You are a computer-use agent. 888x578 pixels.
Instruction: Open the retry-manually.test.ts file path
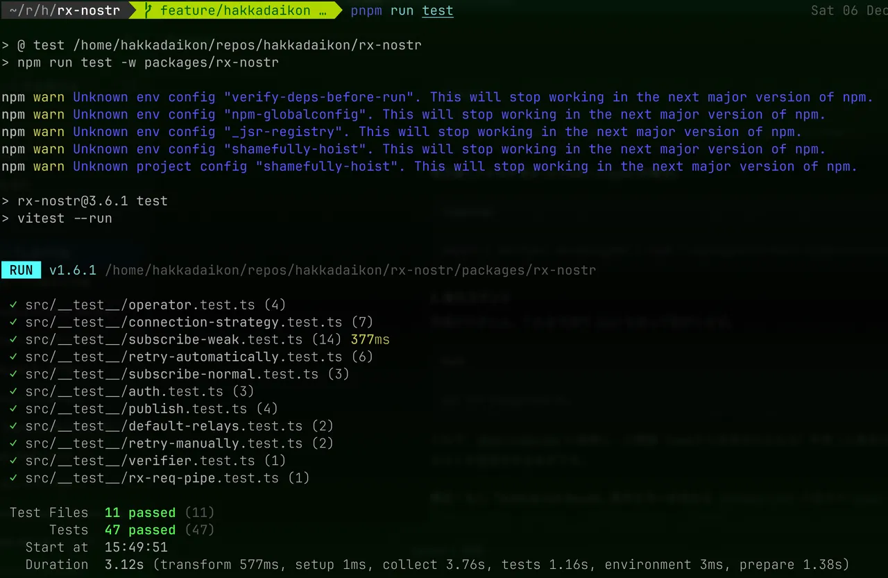pyautogui.click(x=164, y=443)
